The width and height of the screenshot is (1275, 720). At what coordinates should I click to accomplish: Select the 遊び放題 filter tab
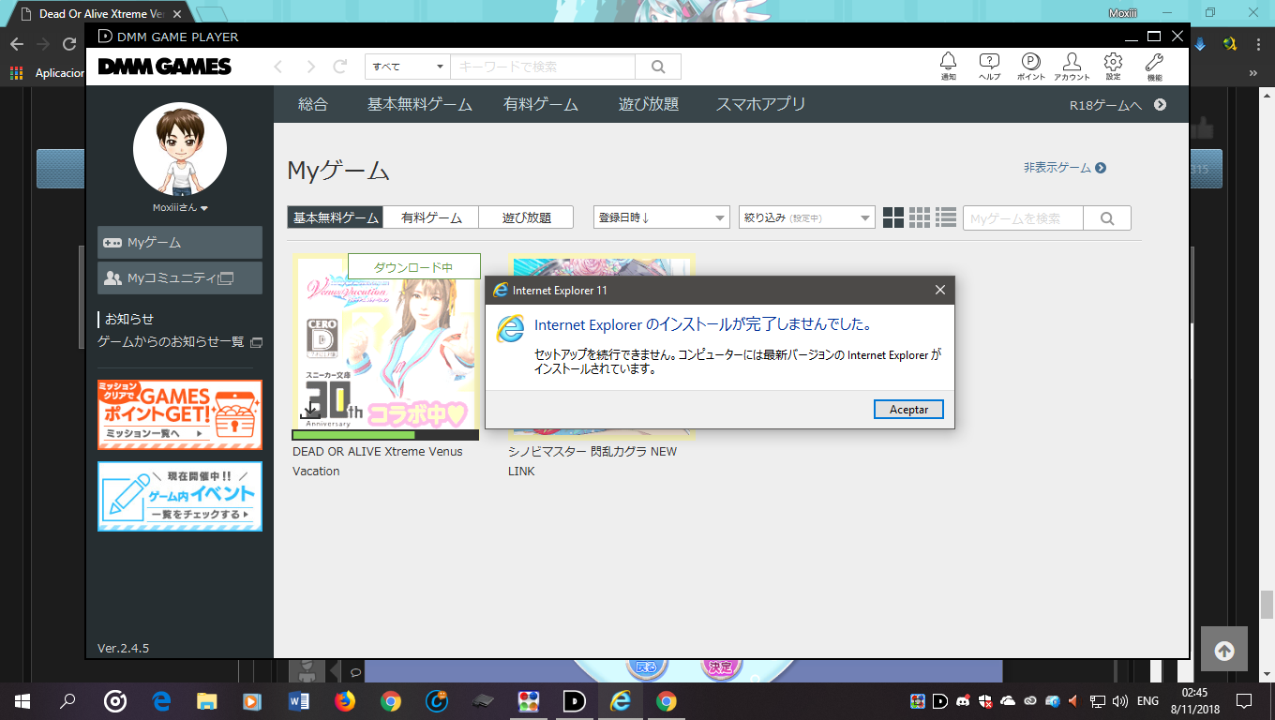pyautogui.click(x=526, y=217)
